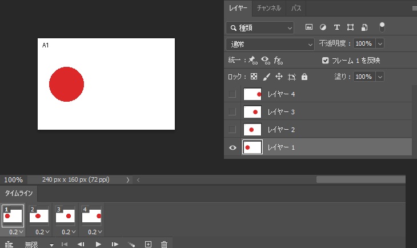
Task: Select the レイヤー 1 layer row
Action: 318,147
